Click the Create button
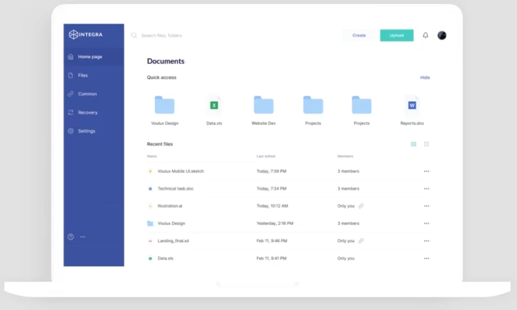Image resolution: width=517 pixels, height=310 pixels. tap(359, 36)
